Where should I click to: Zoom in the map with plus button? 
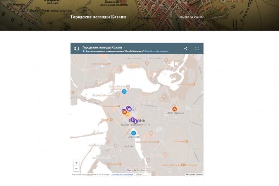pos(76,163)
